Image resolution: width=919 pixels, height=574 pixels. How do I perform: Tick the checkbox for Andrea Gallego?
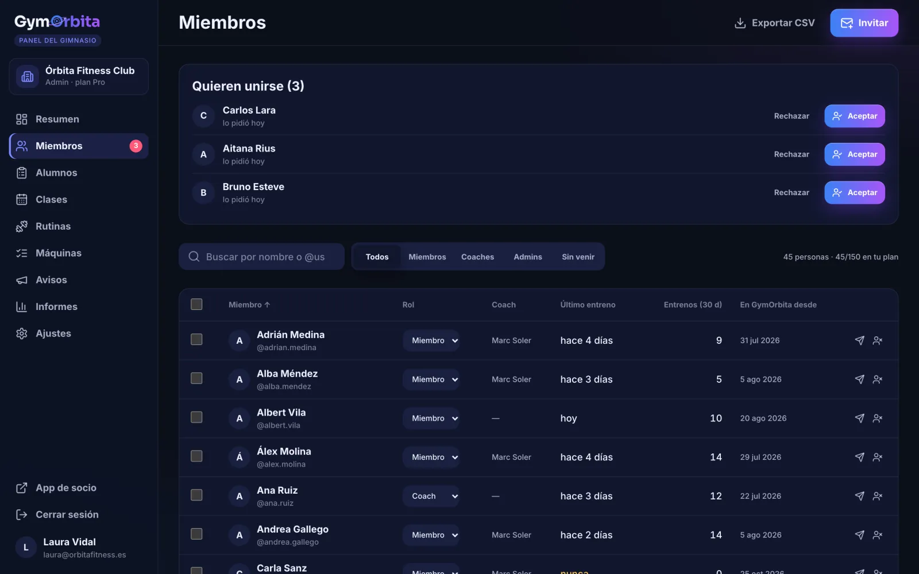pyautogui.click(x=196, y=534)
